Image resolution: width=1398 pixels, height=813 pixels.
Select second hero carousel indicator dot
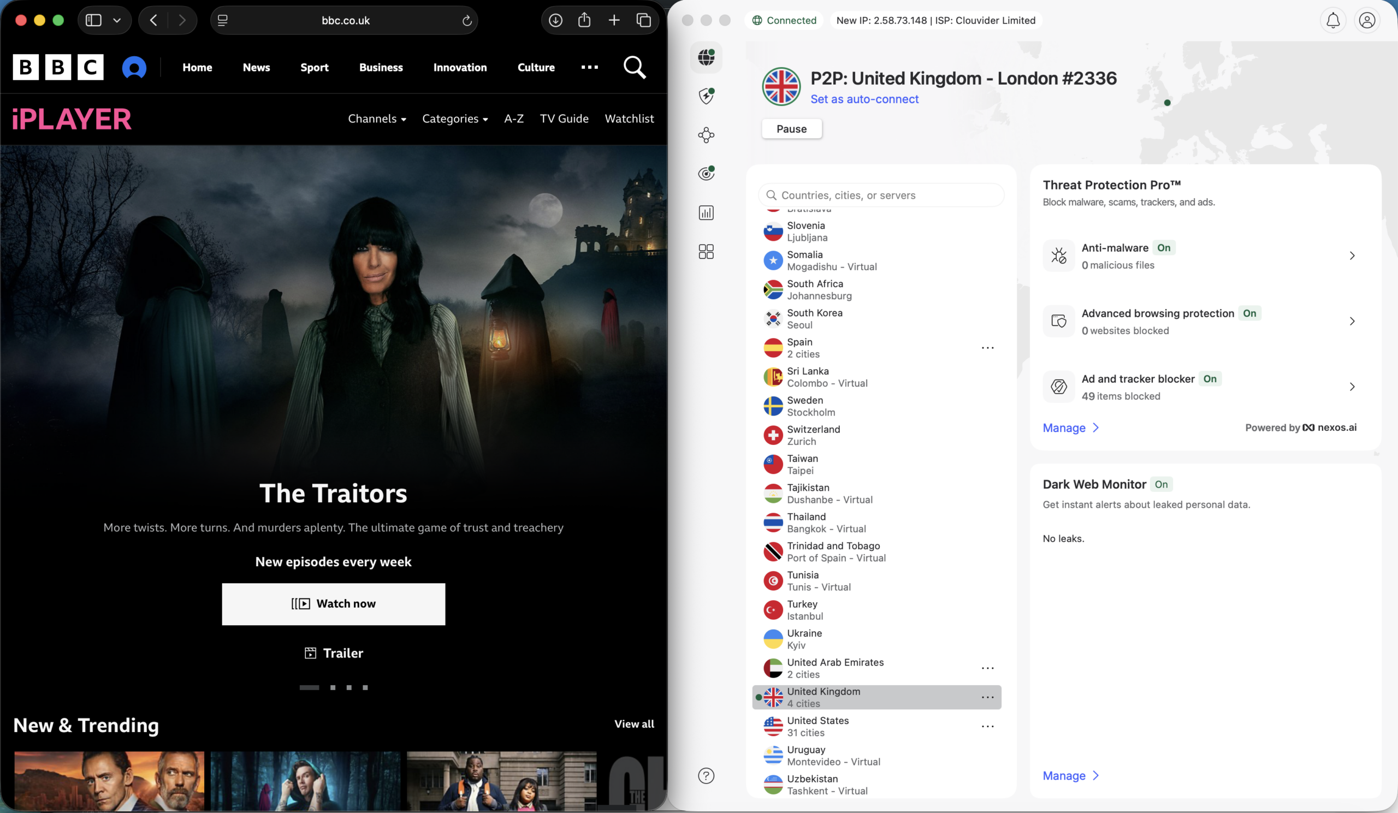pyautogui.click(x=333, y=687)
